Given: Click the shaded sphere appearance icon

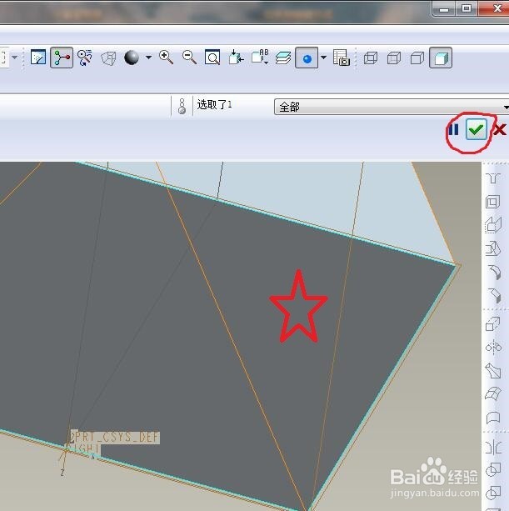Looking at the screenshot, I should pyautogui.click(x=132, y=58).
